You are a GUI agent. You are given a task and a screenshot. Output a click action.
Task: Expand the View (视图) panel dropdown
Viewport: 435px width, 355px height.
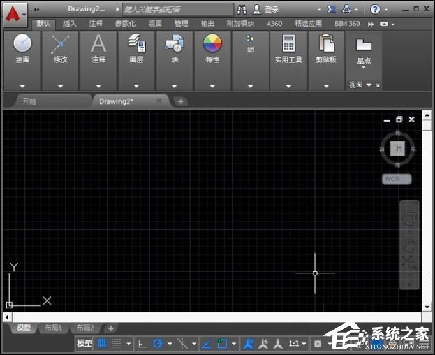tap(369, 85)
